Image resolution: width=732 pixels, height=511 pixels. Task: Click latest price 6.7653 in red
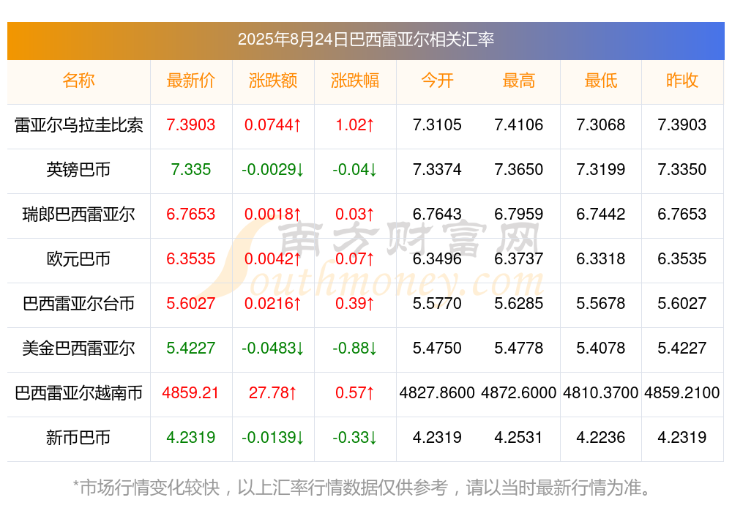pos(190,215)
